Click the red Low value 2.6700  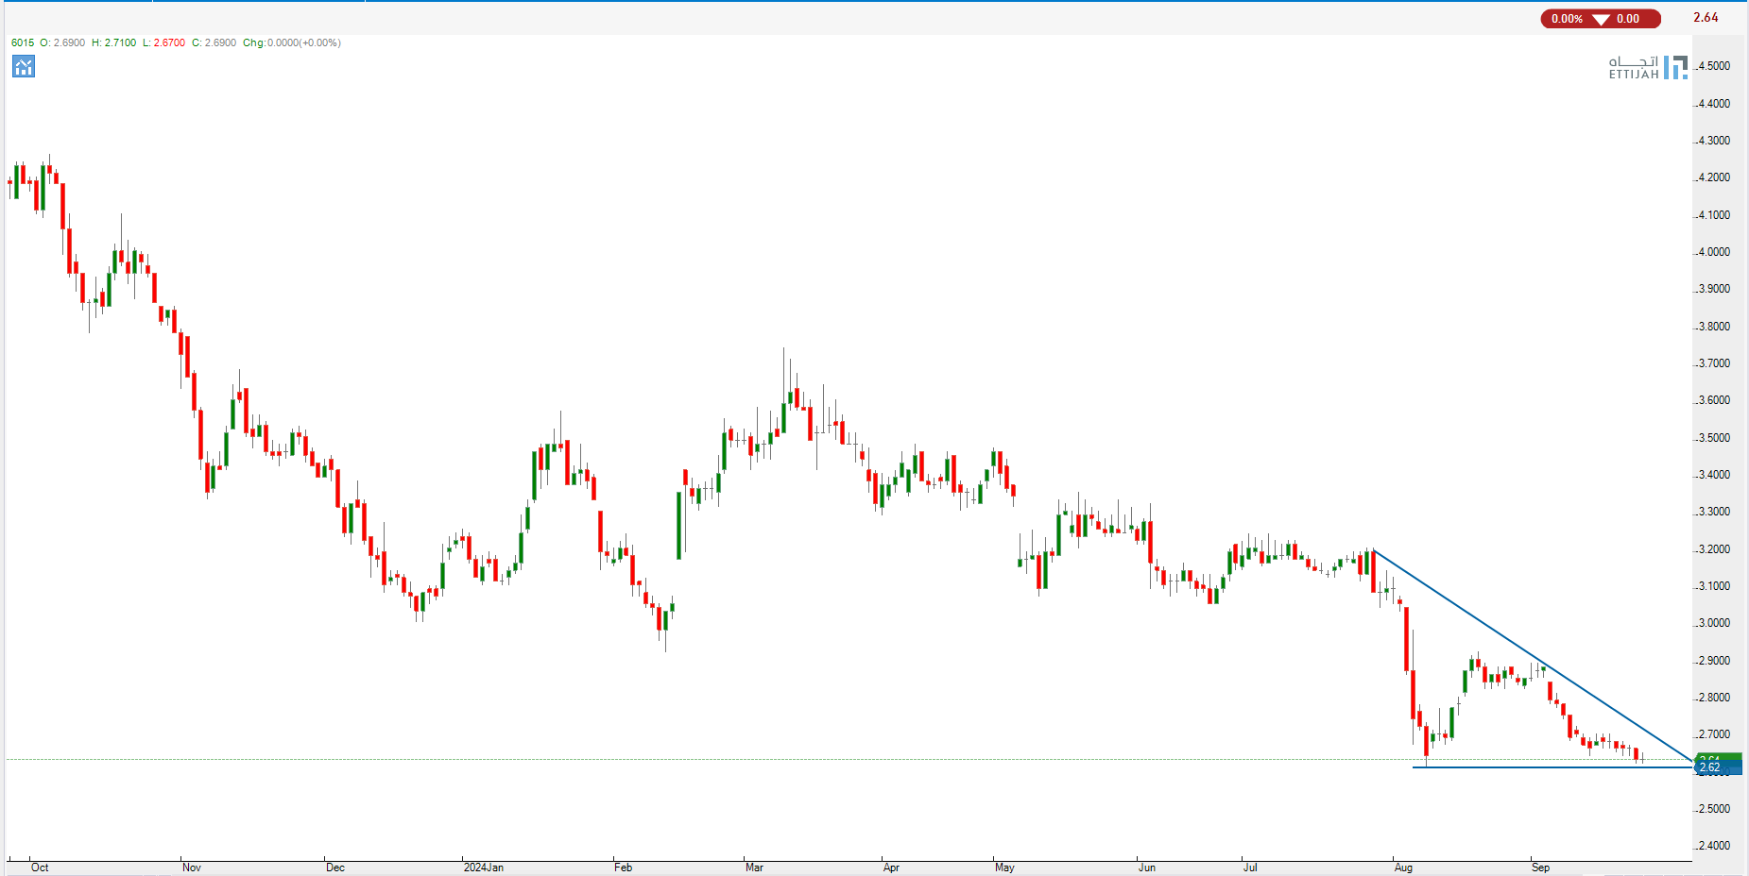(169, 42)
